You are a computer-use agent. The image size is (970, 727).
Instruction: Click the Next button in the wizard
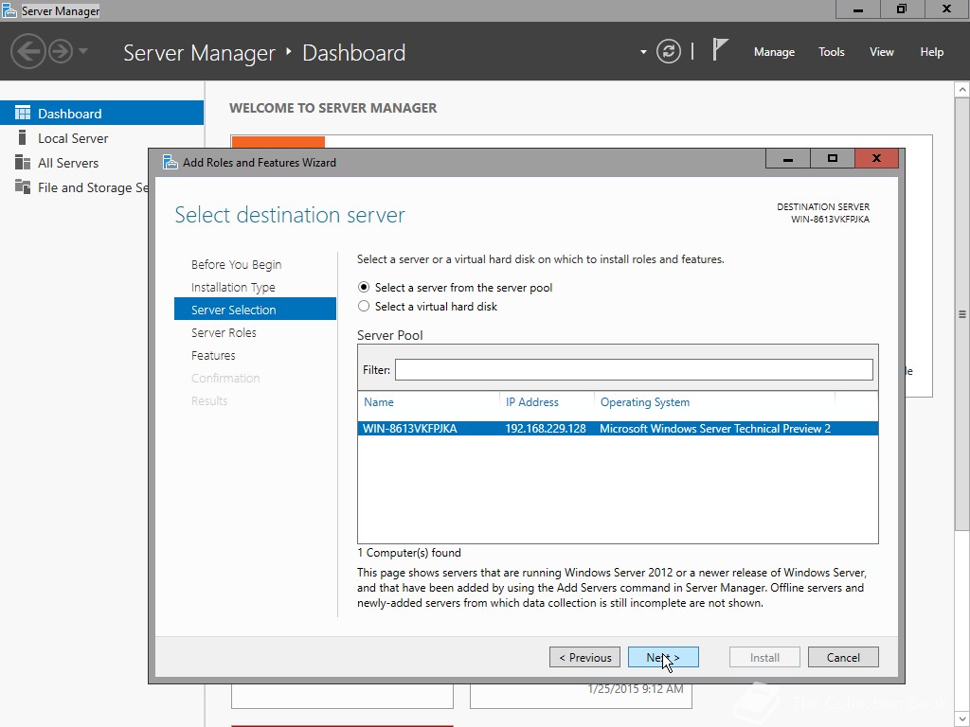pos(663,657)
